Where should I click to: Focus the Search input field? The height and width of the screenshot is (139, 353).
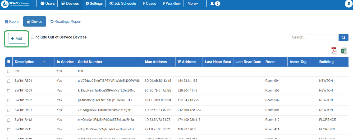(314, 37)
